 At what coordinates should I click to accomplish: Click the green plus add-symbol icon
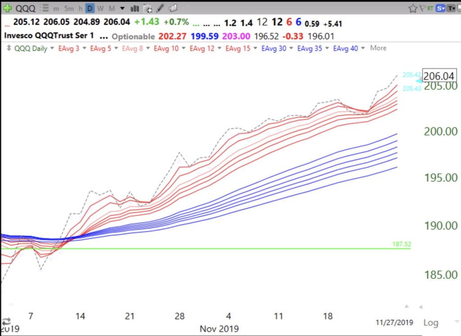pos(8,8)
